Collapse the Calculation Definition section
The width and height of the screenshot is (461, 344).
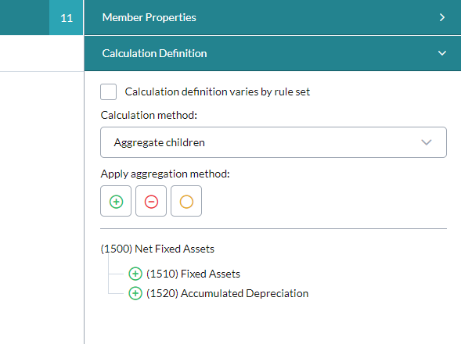pos(272,53)
